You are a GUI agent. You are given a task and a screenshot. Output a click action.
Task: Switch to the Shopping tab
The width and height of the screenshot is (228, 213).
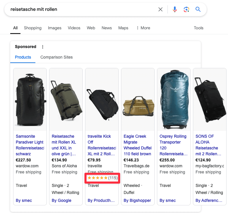point(33,28)
